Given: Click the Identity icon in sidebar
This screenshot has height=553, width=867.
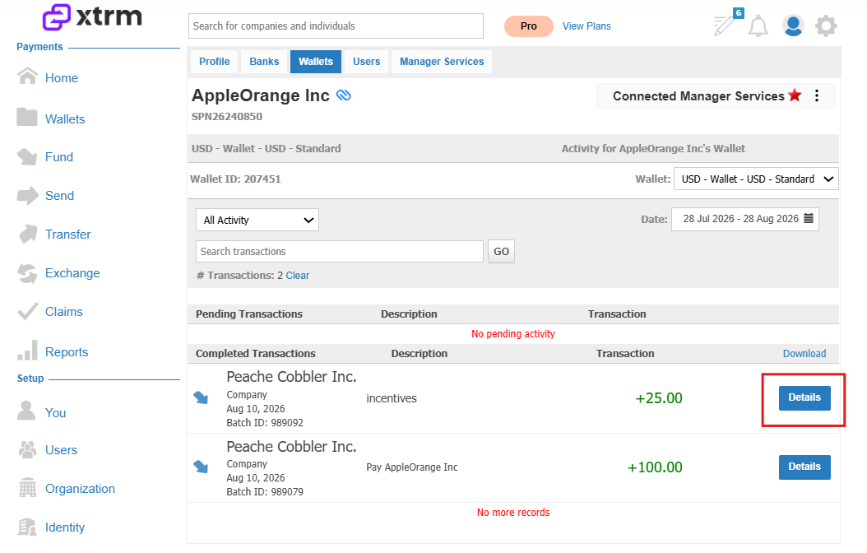Looking at the screenshot, I should (27, 527).
